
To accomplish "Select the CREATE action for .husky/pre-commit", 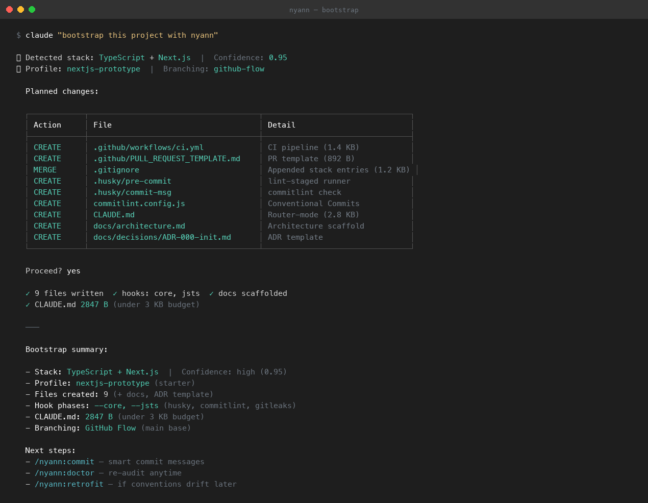I will tap(47, 181).
